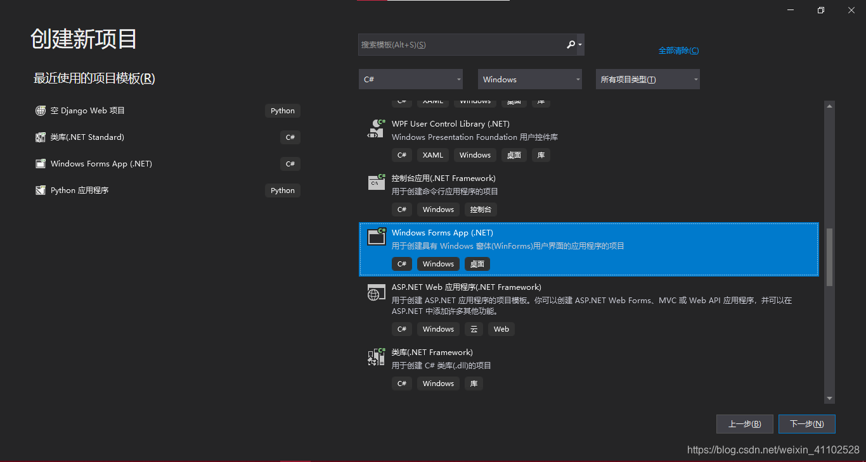Viewport: 866px width, 462px height.
Task: Click the Web tag under ASP.NET Web 应用程序
Action: (501, 329)
